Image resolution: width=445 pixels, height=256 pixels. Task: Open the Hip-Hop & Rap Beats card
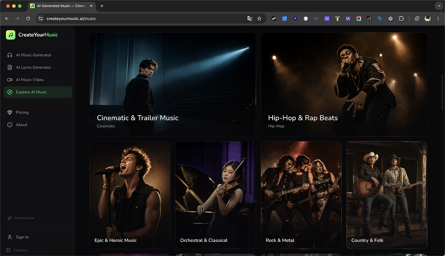(x=344, y=84)
